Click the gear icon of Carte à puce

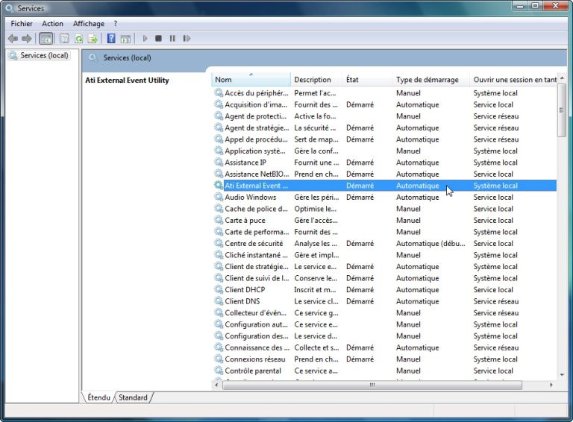pyautogui.click(x=219, y=220)
